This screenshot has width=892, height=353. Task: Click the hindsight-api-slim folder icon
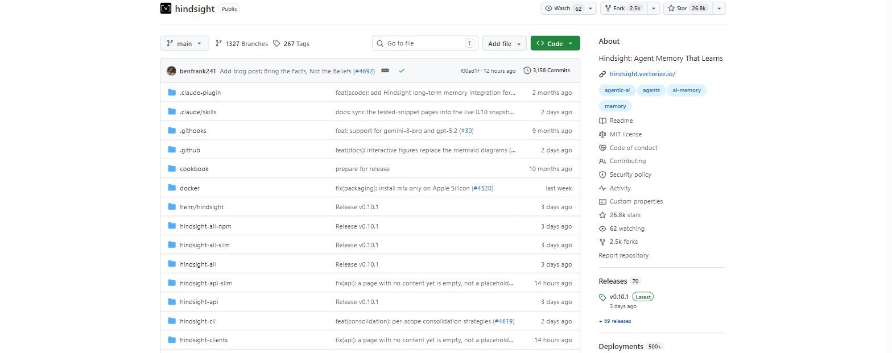tap(172, 283)
